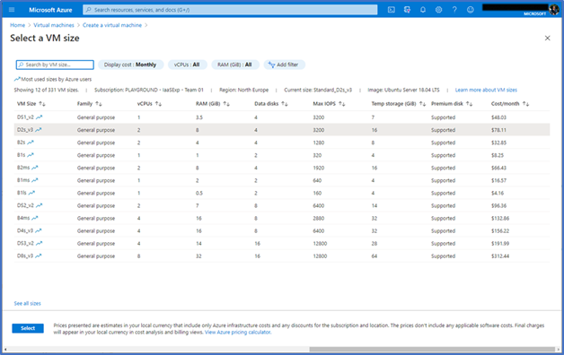Close the Select a VM size blade
Viewport: 564px width, 355px height.
click(x=548, y=38)
